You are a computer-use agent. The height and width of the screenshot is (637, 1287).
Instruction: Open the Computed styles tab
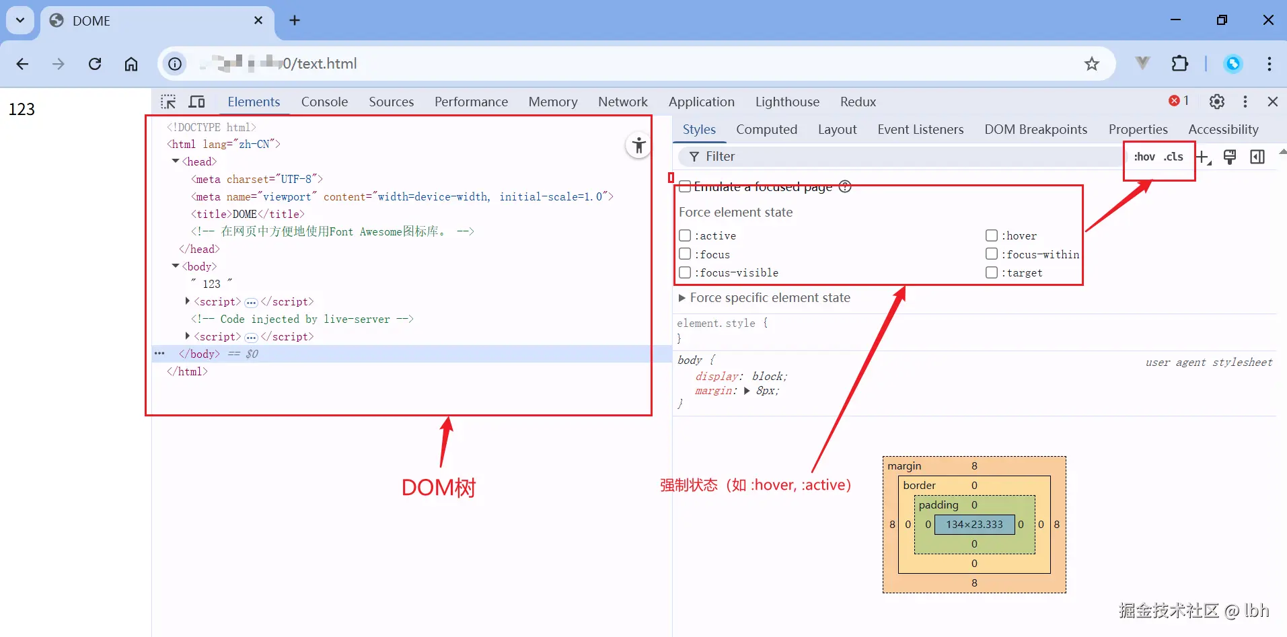766,129
